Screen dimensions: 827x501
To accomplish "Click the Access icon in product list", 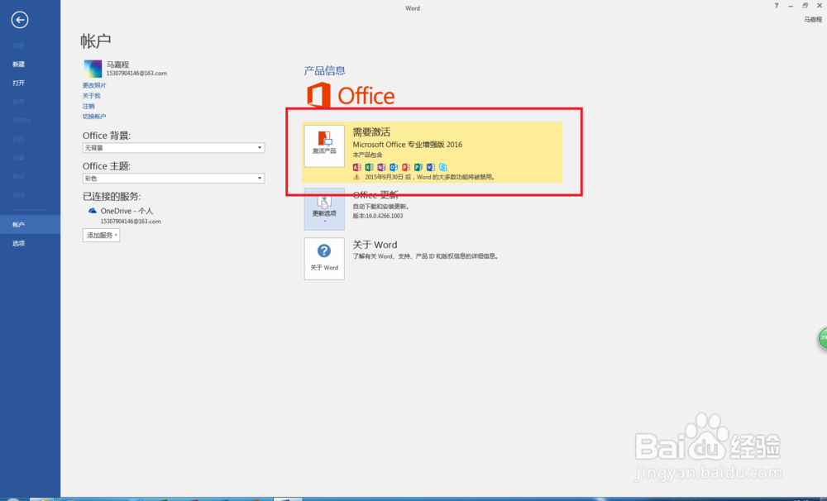I will (x=356, y=167).
